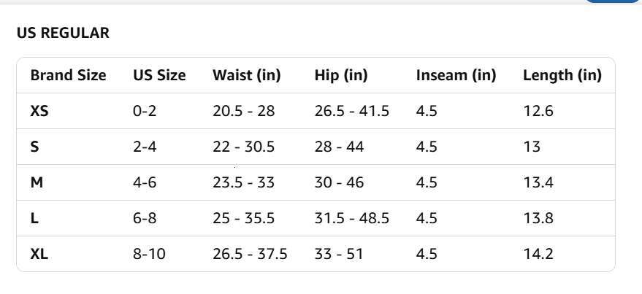Viewport: 642px width, 294px height.
Task: Click the US REGULAR heading
Action: pyautogui.click(x=63, y=33)
